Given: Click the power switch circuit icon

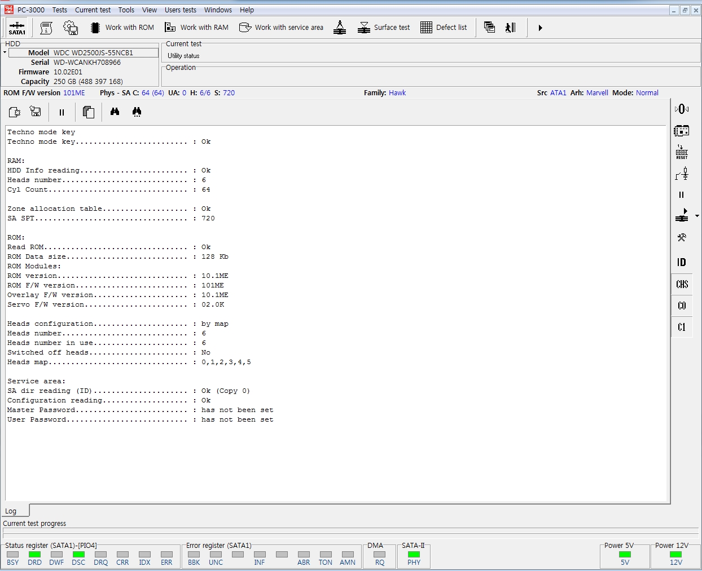Looking at the screenshot, I should [x=682, y=174].
